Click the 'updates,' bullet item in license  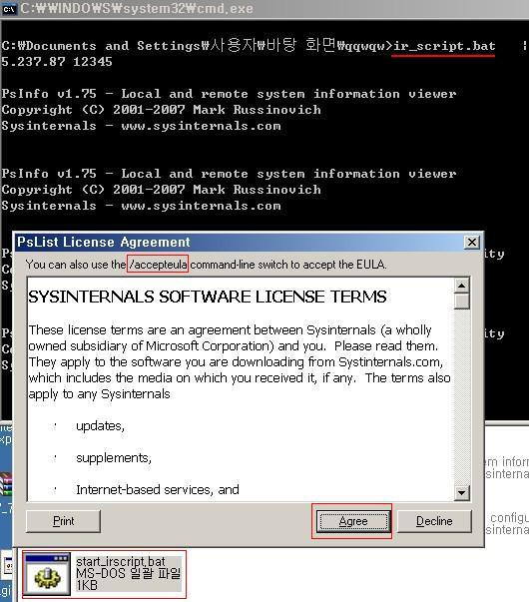tap(100, 425)
